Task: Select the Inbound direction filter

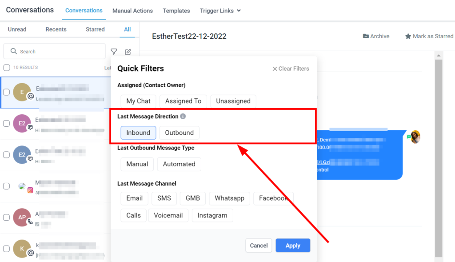Action: tap(138, 133)
